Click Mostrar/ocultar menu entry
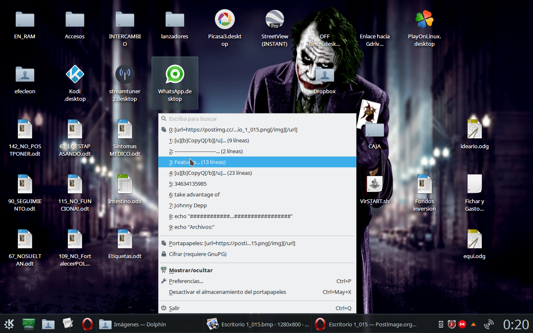This screenshot has width=533, height=333. pos(257,270)
